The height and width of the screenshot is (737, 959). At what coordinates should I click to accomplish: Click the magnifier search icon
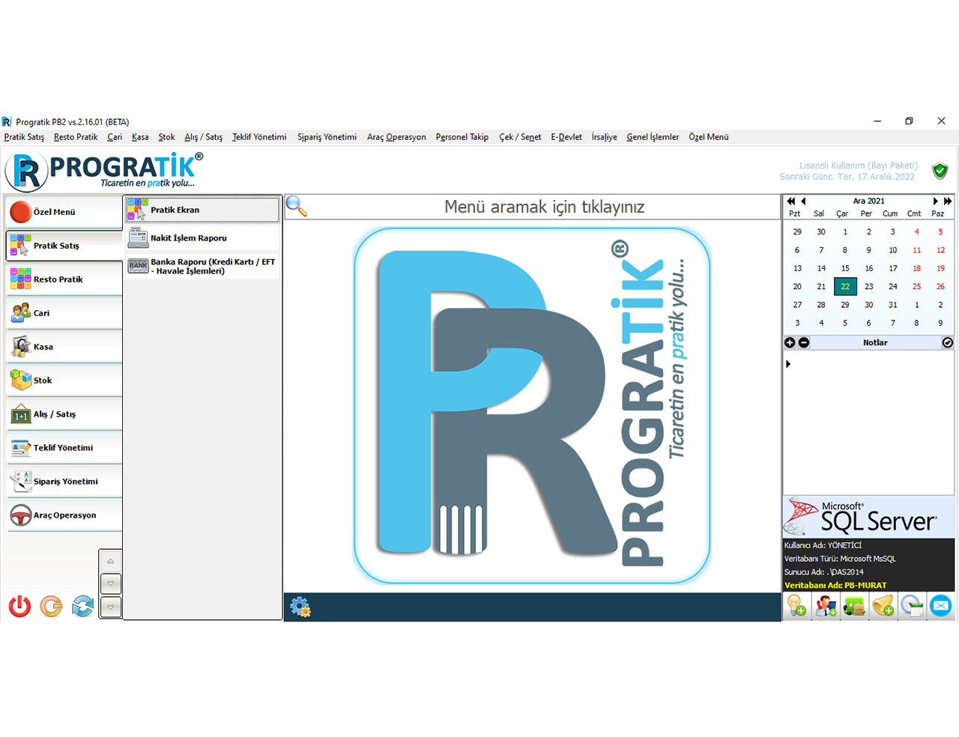297,207
